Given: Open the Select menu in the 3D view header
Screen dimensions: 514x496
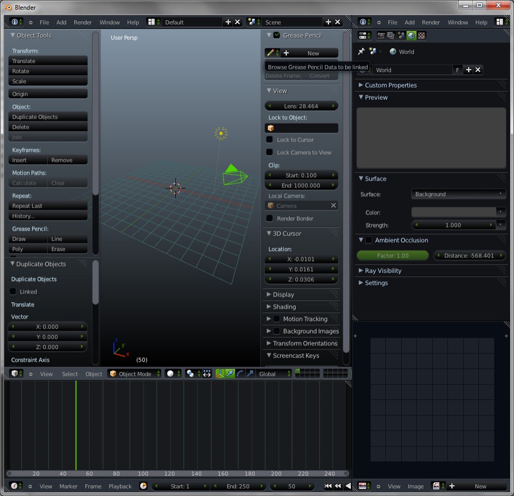Looking at the screenshot, I should click(x=70, y=374).
